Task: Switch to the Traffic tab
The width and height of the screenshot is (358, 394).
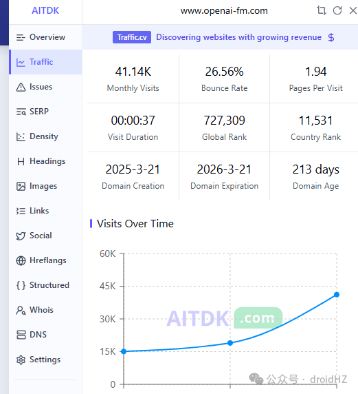Action: pyautogui.click(x=45, y=62)
